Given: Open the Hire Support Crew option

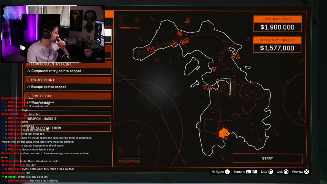Looking at the screenshot, I should click(68, 128).
